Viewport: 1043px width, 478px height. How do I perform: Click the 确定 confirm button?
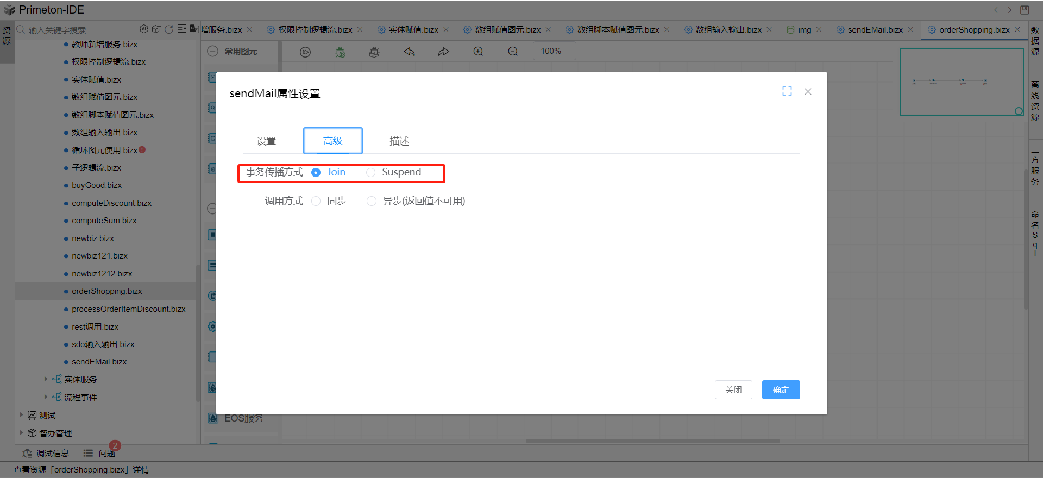pyautogui.click(x=781, y=390)
